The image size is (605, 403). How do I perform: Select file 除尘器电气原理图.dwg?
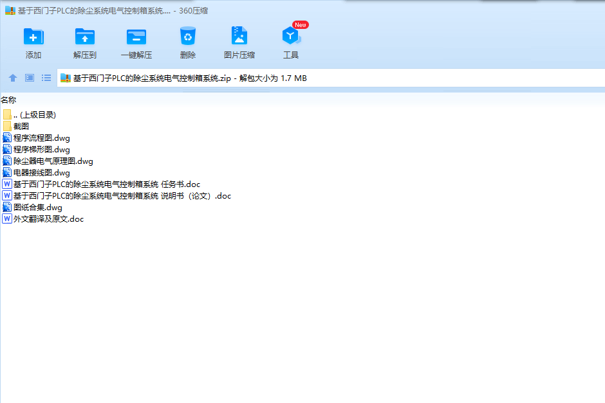click(x=53, y=161)
